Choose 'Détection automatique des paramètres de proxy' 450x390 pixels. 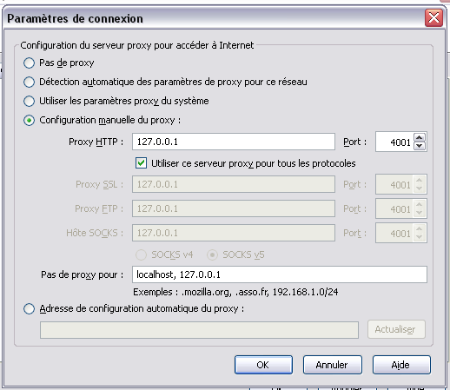(29, 82)
